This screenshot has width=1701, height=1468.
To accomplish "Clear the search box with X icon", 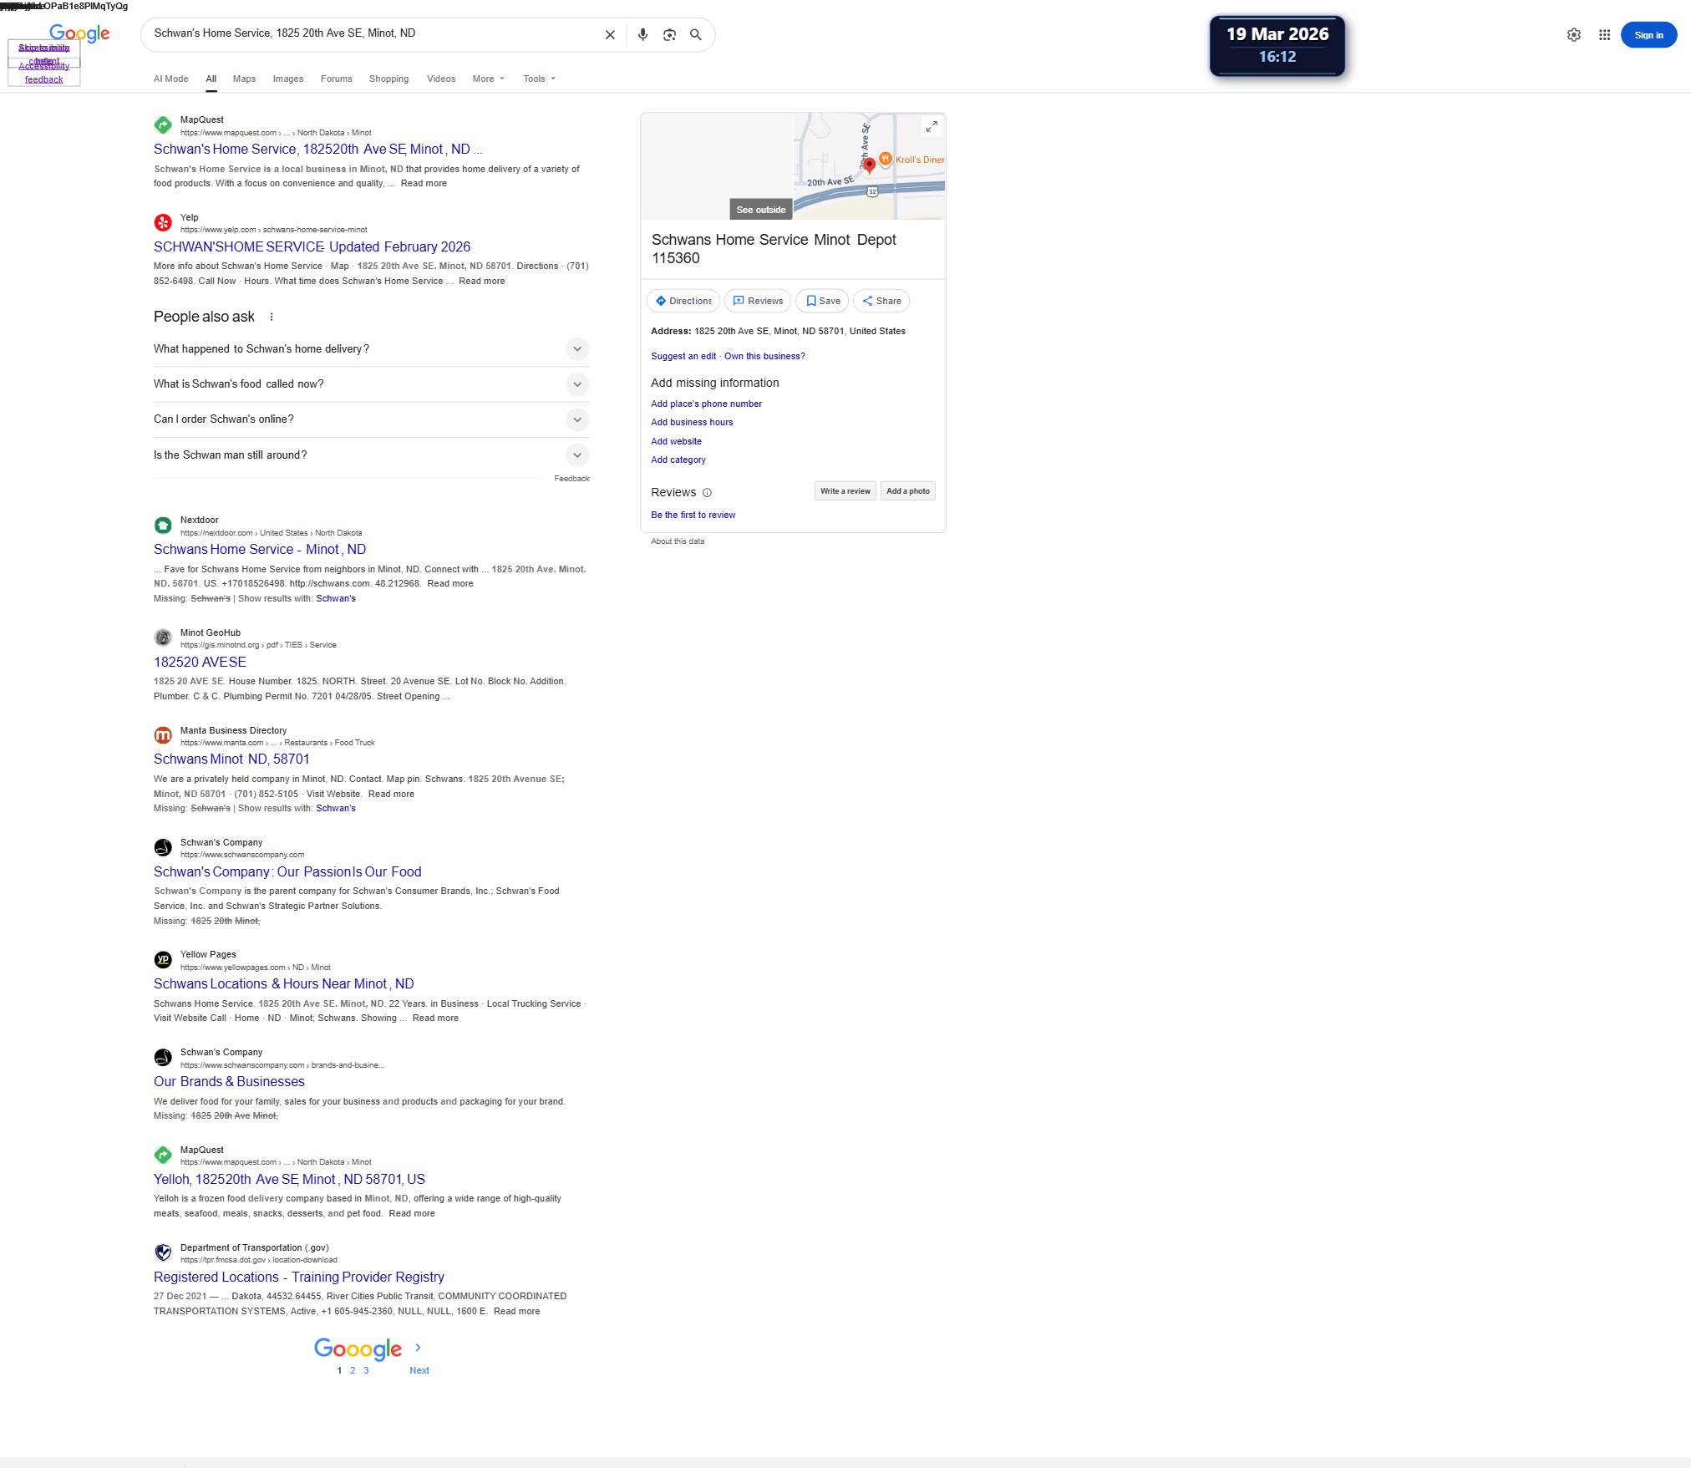I will point(610,35).
